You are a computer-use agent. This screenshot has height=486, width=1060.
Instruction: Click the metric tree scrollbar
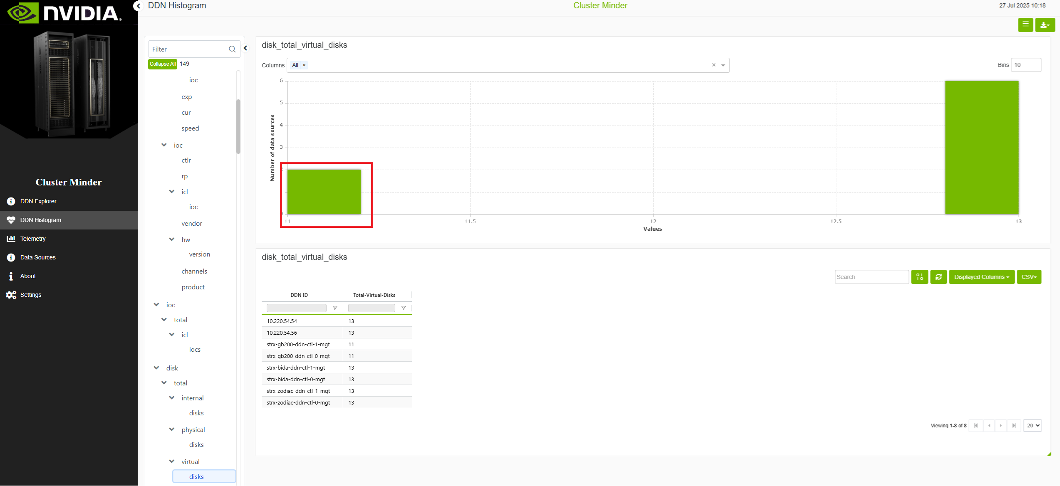pos(238,127)
